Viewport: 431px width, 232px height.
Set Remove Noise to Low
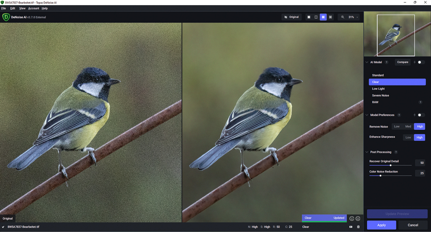(397, 126)
